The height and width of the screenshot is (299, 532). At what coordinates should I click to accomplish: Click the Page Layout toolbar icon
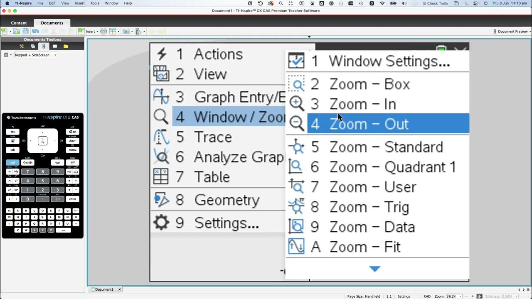point(113,31)
